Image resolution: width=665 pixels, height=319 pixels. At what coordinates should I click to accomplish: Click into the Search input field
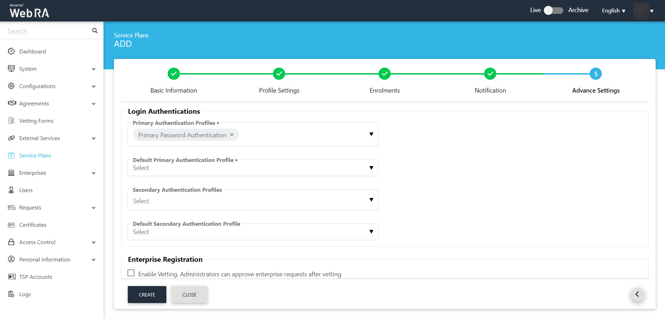click(47, 31)
